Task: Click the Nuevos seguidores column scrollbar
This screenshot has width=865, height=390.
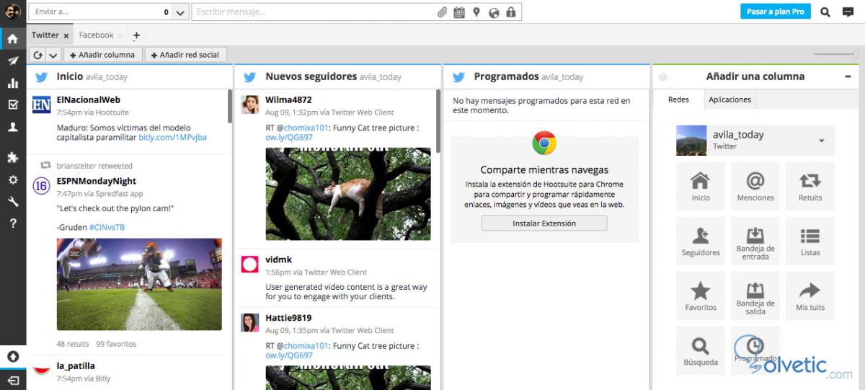Action: coord(438,123)
